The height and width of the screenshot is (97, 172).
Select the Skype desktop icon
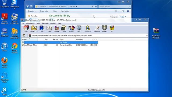pos(5,91)
